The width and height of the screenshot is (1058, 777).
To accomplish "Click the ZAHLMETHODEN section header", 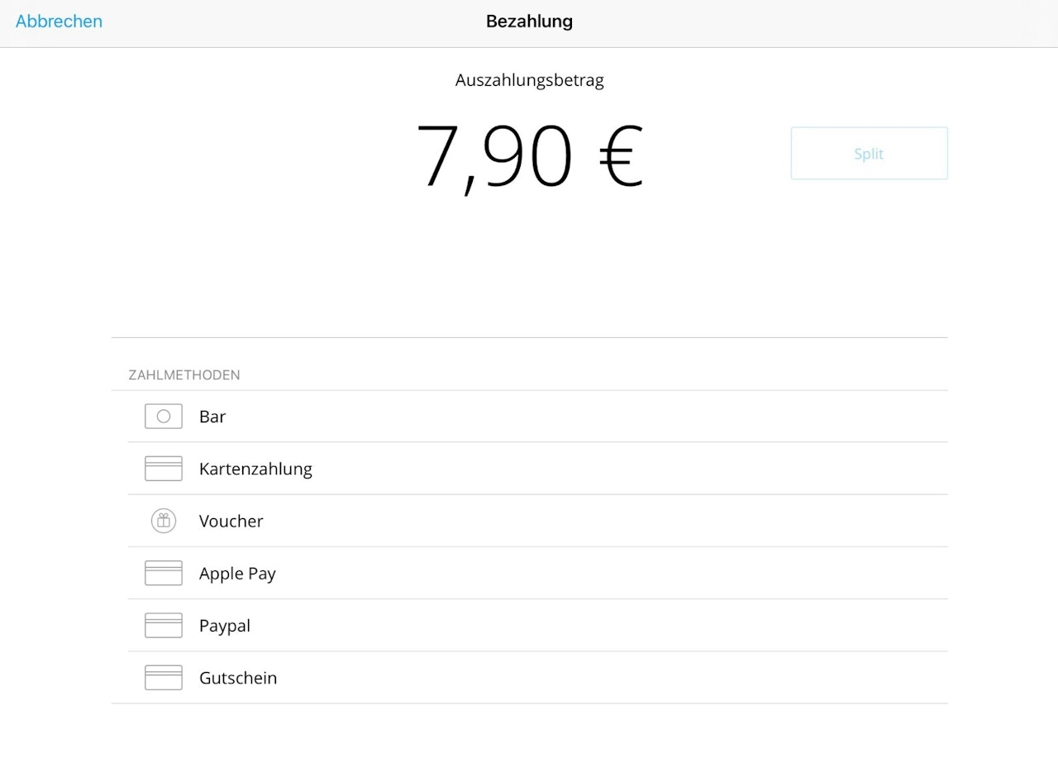I will point(184,375).
